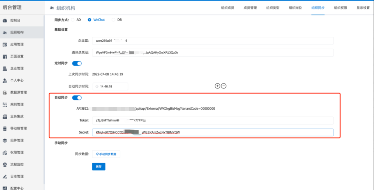Select the AD sync method radio button

(73, 20)
